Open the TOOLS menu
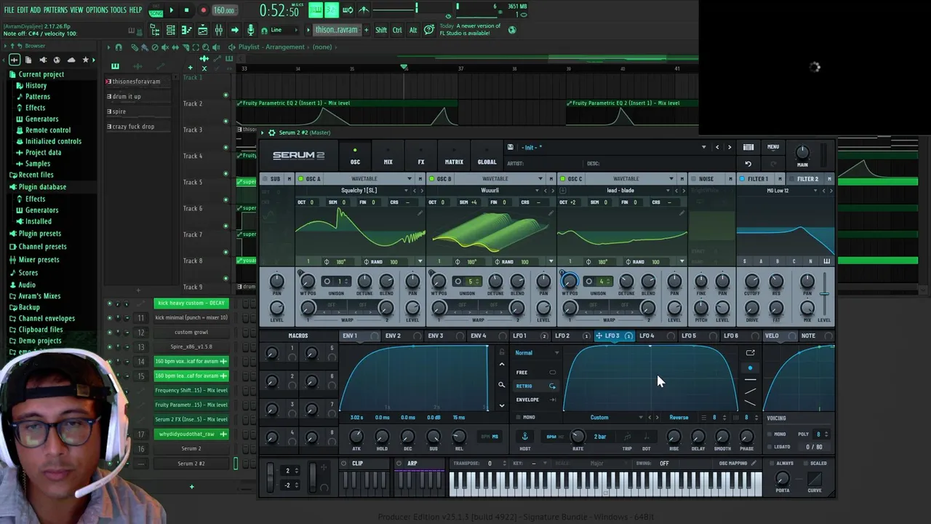This screenshot has height=524, width=931. click(x=119, y=9)
